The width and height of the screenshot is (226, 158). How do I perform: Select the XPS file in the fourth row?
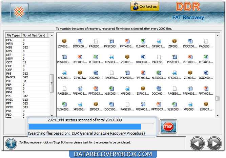(x=127, y=91)
